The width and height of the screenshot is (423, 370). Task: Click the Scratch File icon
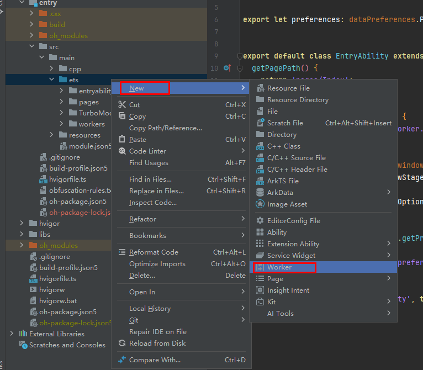(260, 123)
